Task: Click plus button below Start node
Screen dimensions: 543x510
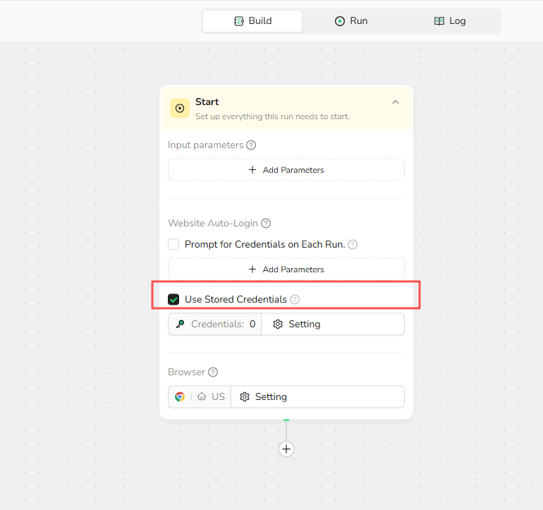Action: pyautogui.click(x=286, y=449)
